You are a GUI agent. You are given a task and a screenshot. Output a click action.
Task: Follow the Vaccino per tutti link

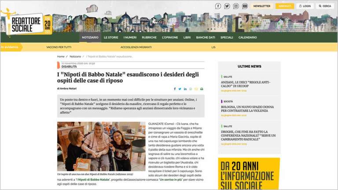pyautogui.click(x=59, y=47)
